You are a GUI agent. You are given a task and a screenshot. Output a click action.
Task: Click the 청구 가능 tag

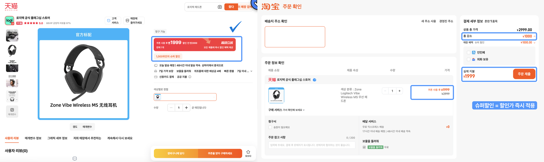(160, 32)
